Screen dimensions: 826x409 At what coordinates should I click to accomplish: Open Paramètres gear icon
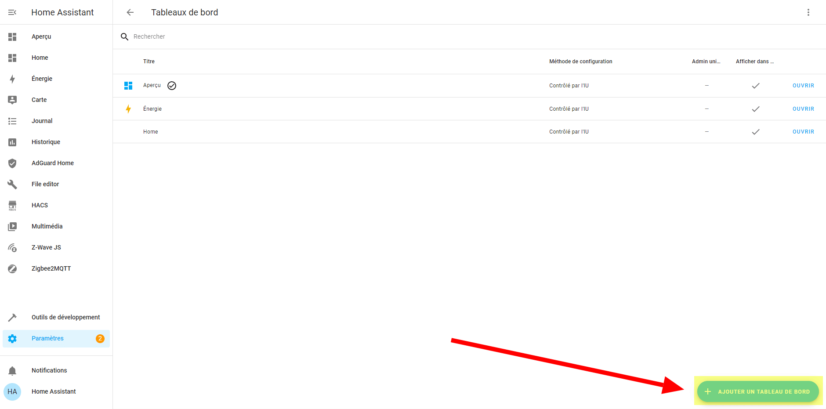pos(12,339)
